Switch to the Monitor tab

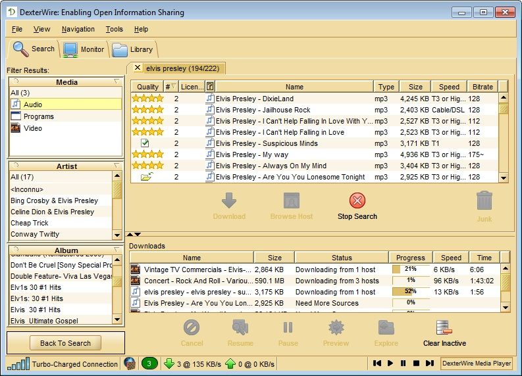pos(84,49)
